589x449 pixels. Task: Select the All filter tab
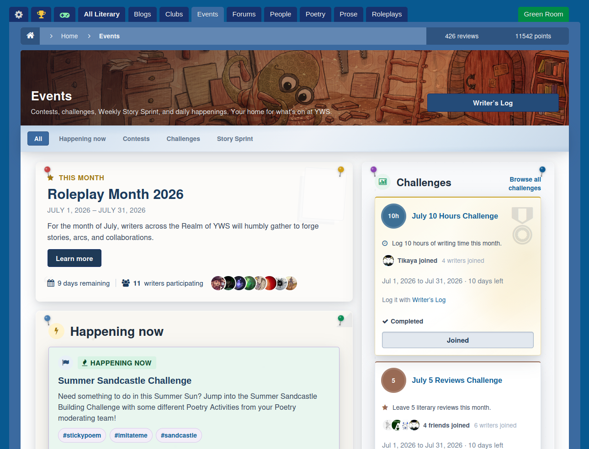click(x=38, y=139)
